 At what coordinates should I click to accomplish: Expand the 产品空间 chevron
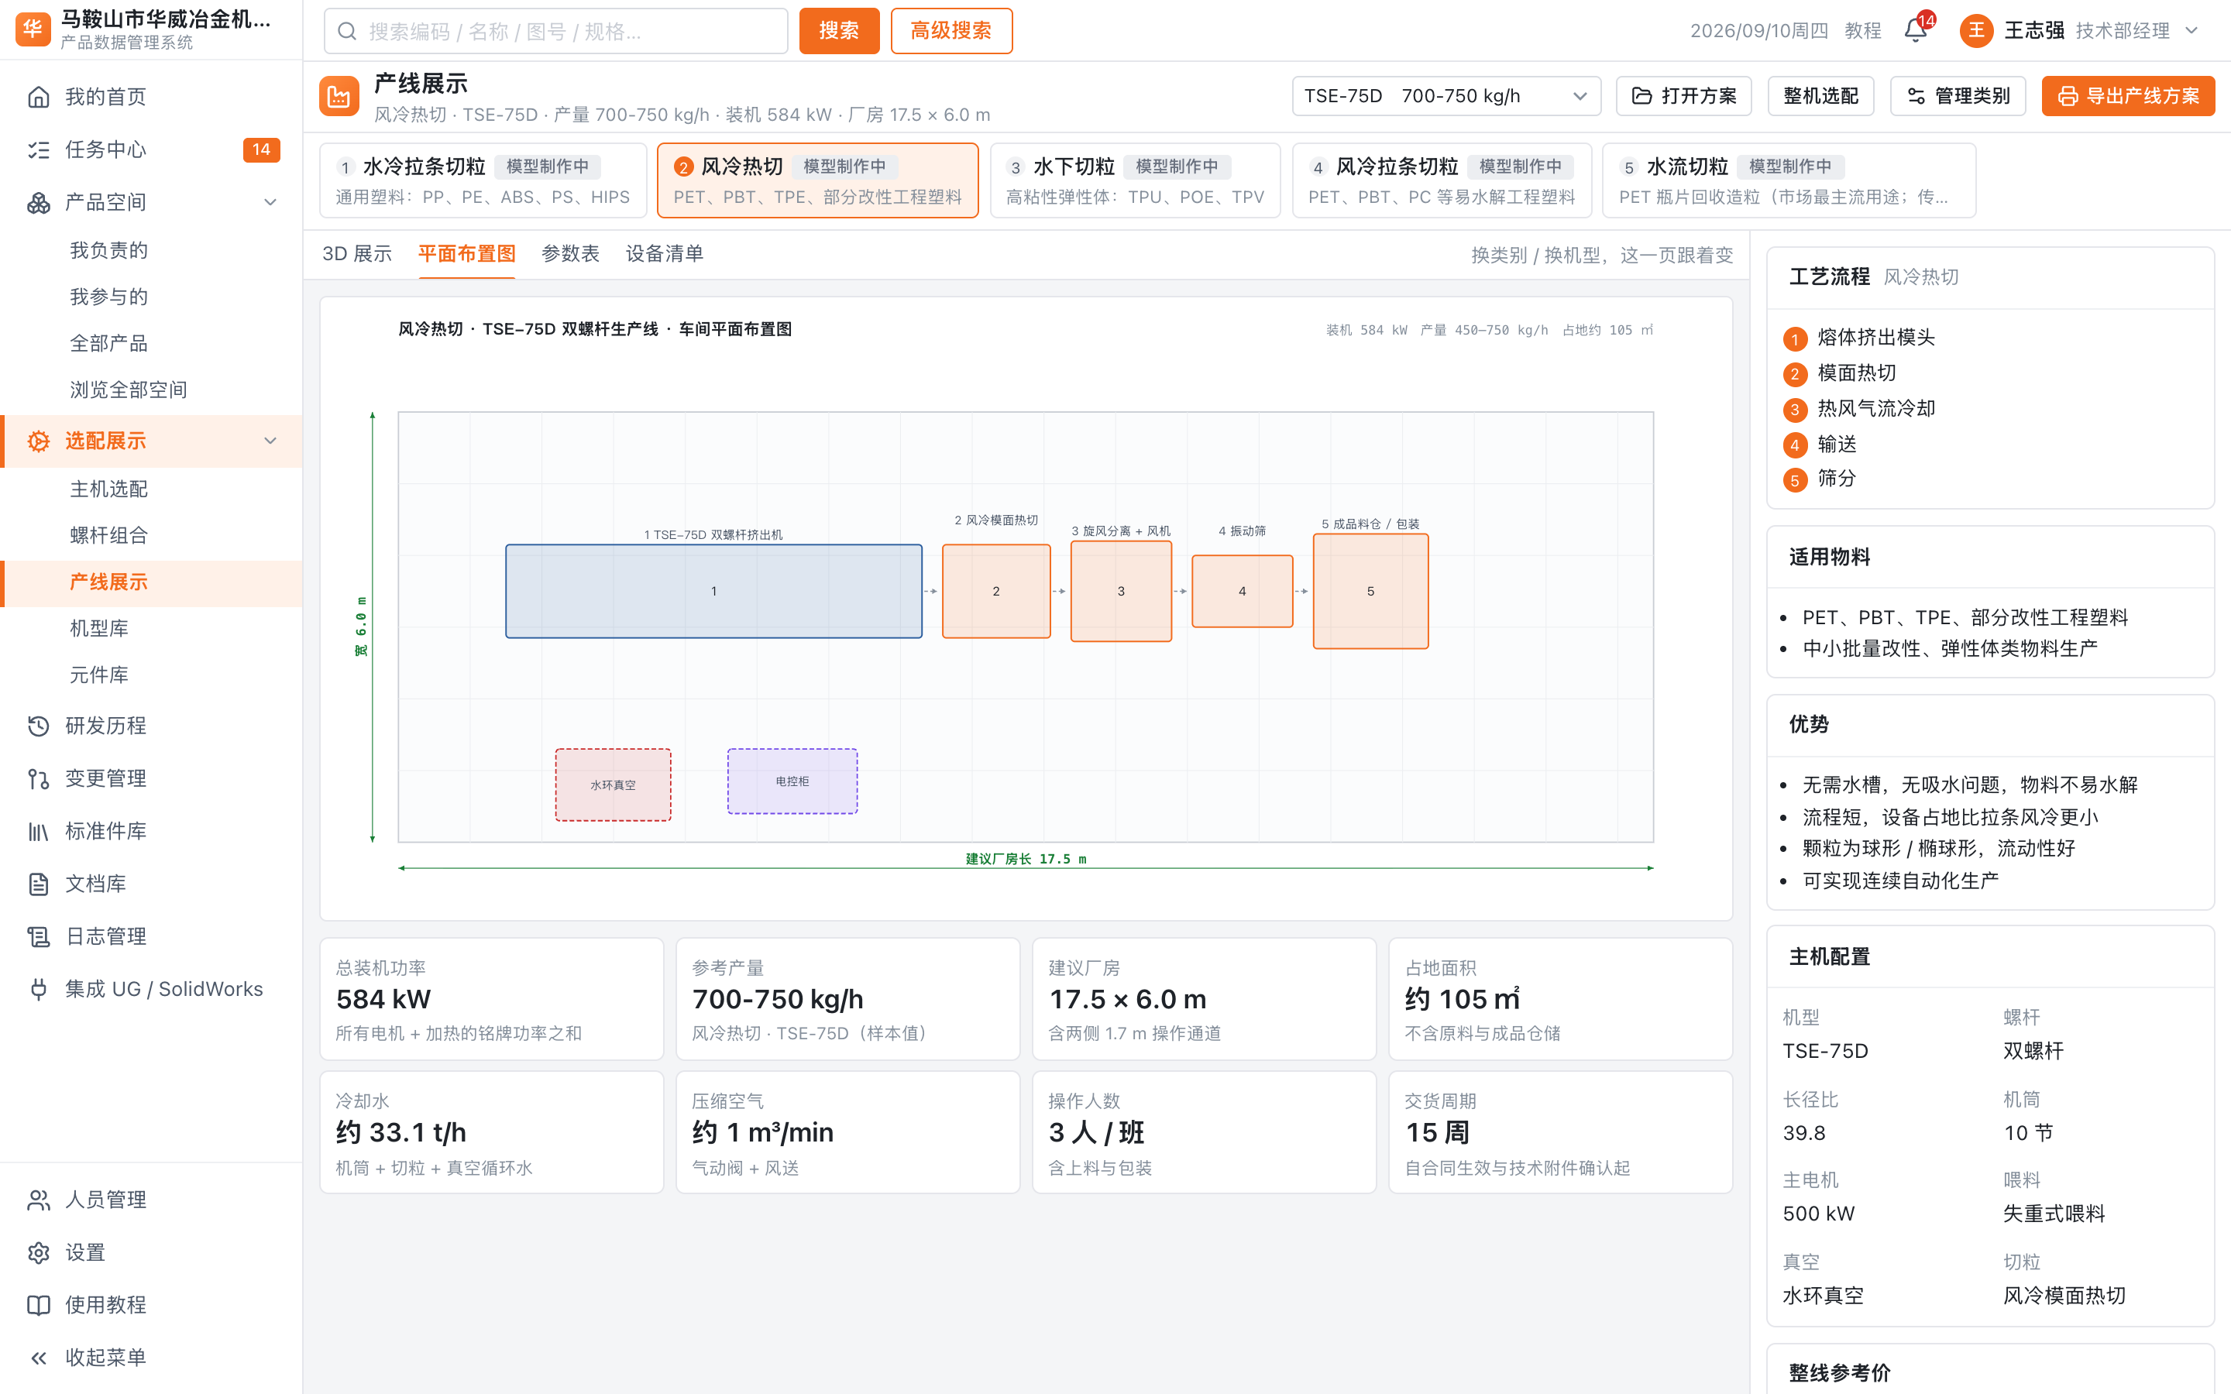pyautogui.click(x=270, y=202)
